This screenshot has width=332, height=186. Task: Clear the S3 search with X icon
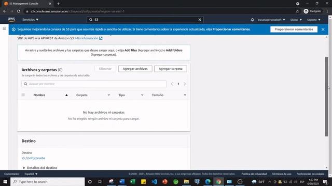tap(200, 20)
